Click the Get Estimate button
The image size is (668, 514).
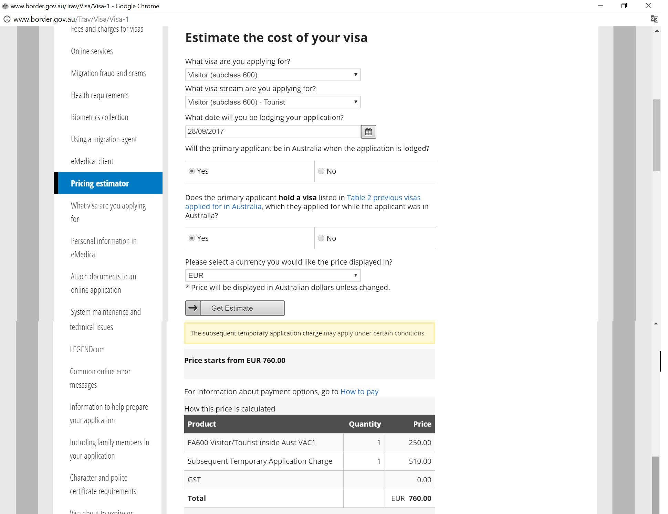click(x=235, y=308)
